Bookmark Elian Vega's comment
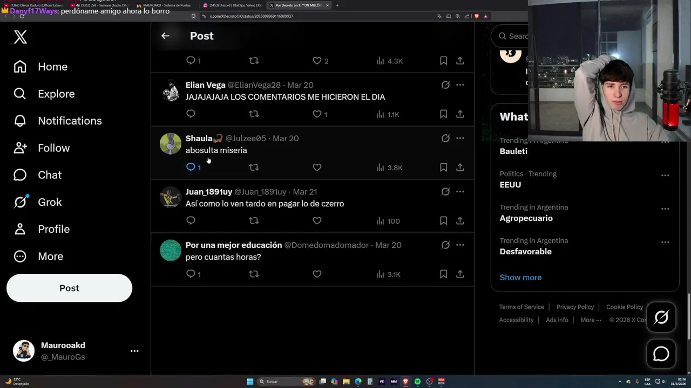 click(443, 114)
